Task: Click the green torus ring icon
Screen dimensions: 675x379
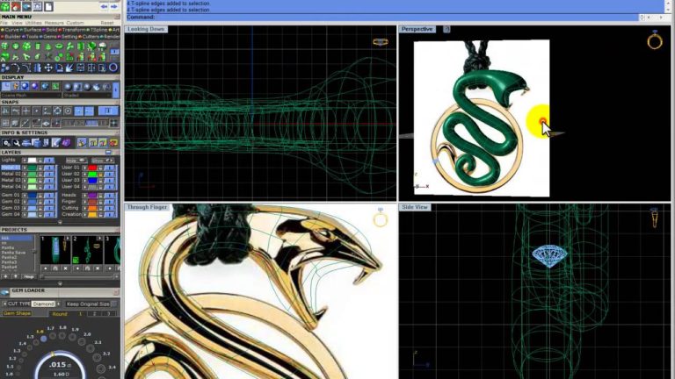Action: click(x=59, y=46)
